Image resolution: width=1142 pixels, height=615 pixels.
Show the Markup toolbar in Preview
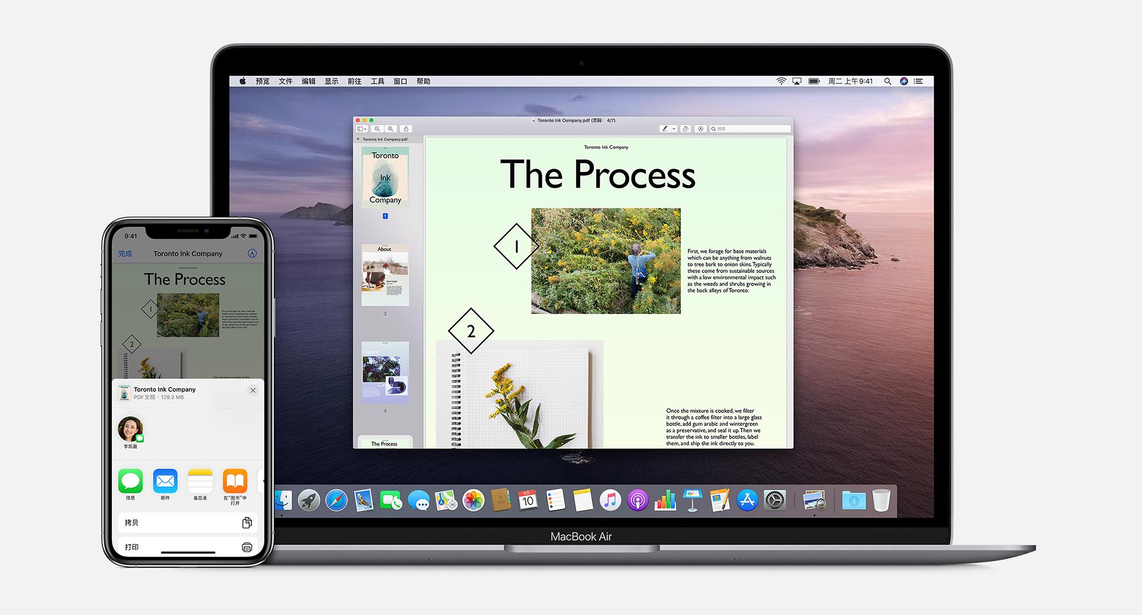[701, 129]
